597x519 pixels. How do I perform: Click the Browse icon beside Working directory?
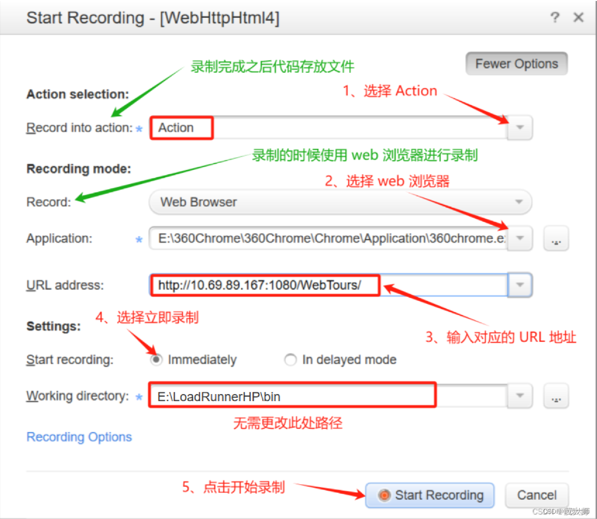pyautogui.click(x=556, y=396)
